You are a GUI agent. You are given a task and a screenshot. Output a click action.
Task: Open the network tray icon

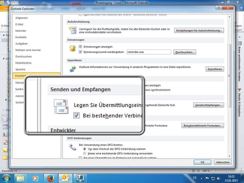[213, 178]
